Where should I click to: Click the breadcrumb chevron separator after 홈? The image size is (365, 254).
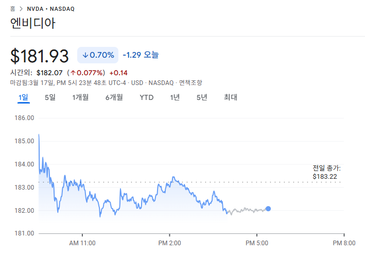coord(20,9)
